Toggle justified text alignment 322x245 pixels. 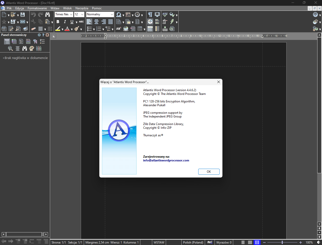click(110, 22)
